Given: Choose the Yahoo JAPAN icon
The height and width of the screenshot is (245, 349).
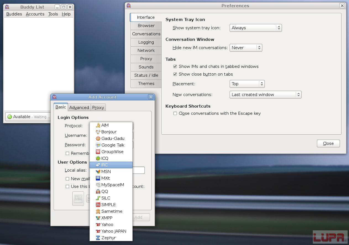Looking at the screenshot, I should click(x=98, y=231).
